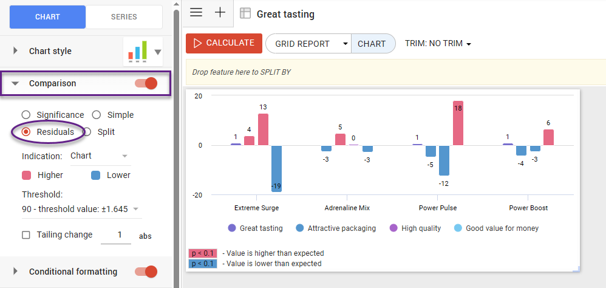Click the bar chart style thumbnail icon
This screenshot has width=606, height=288.
tap(137, 52)
